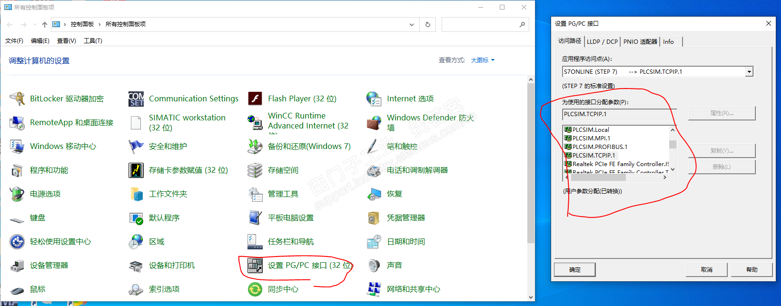Open 设备管理器 icon
Image resolution: width=781 pixels, height=306 pixels.
click(17, 265)
